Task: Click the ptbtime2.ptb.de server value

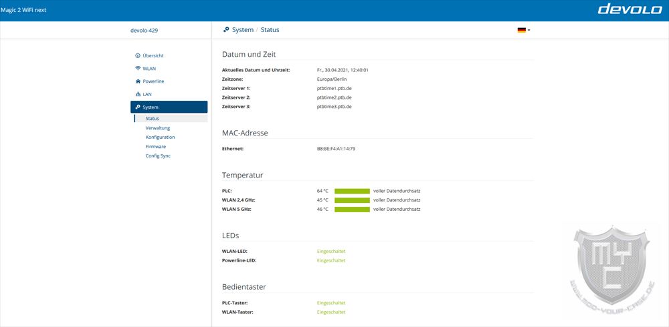Action: [334, 97]
